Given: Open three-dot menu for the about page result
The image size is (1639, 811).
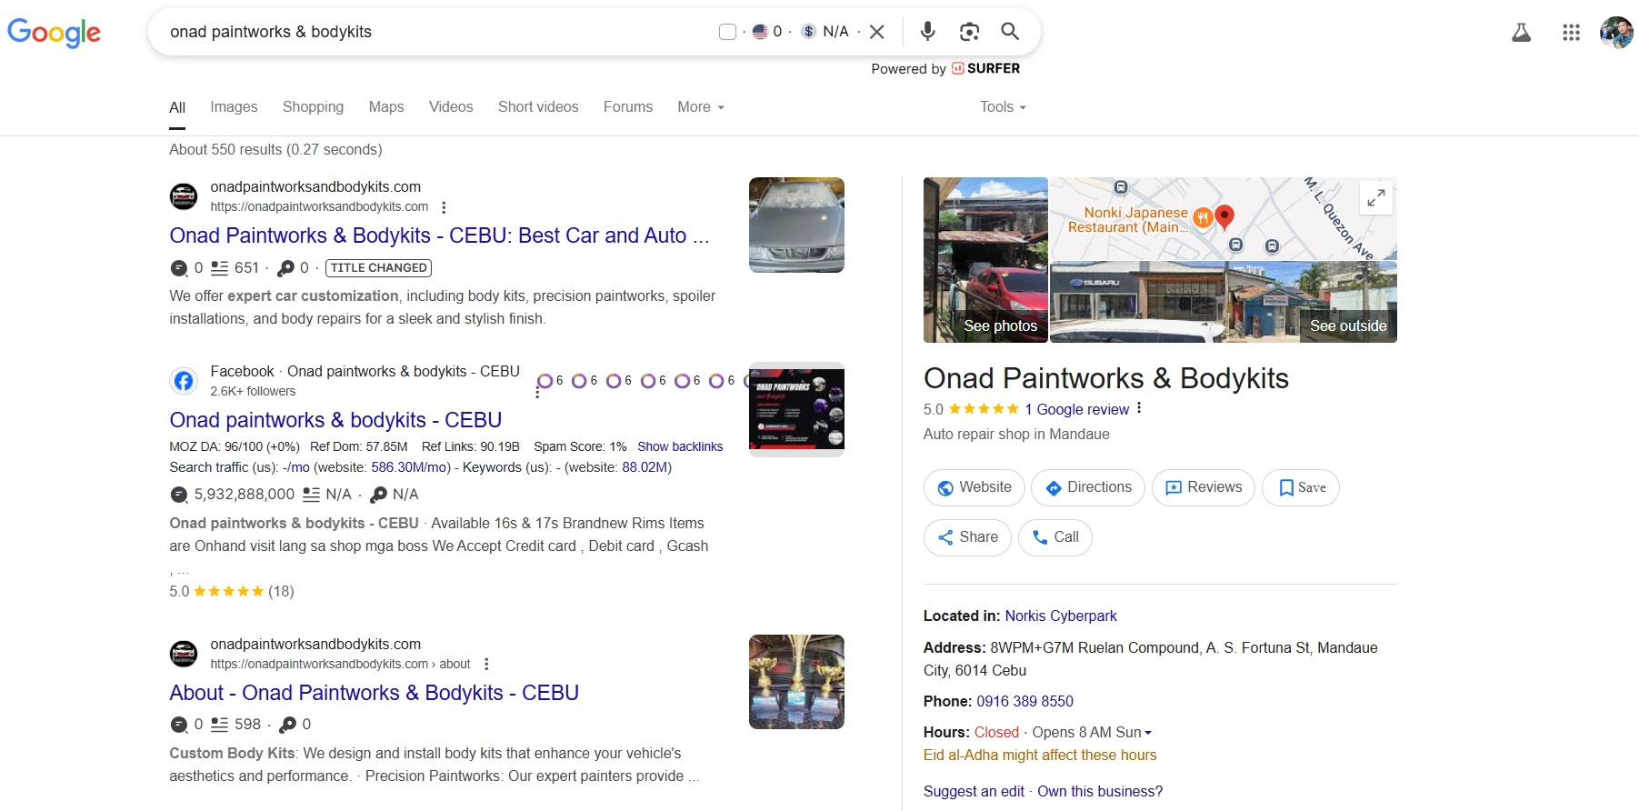Looking at the screenshot, I should pos(486,664).
